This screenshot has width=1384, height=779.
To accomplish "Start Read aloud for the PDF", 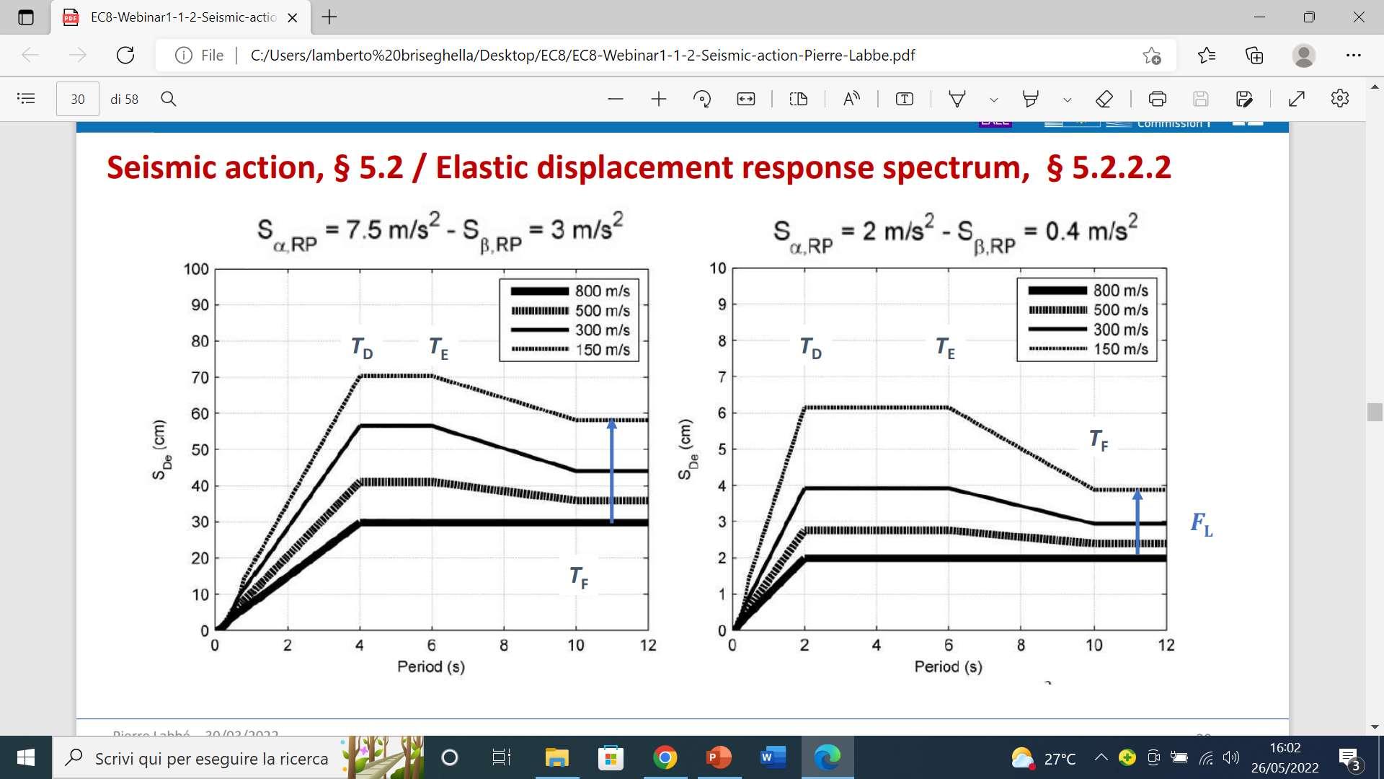I will click(x=851, y=99).
